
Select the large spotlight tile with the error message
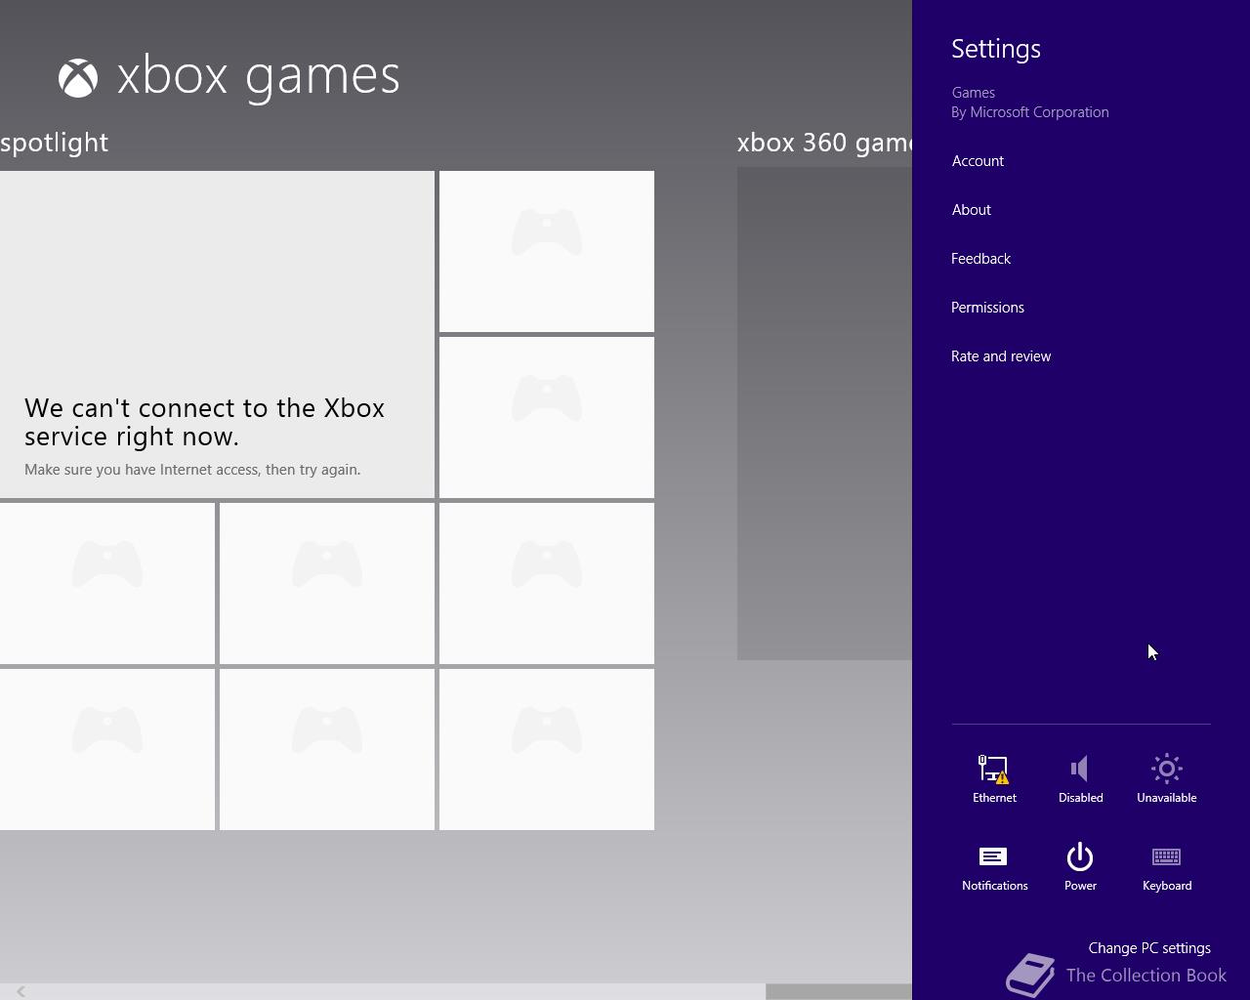point(217,335)
